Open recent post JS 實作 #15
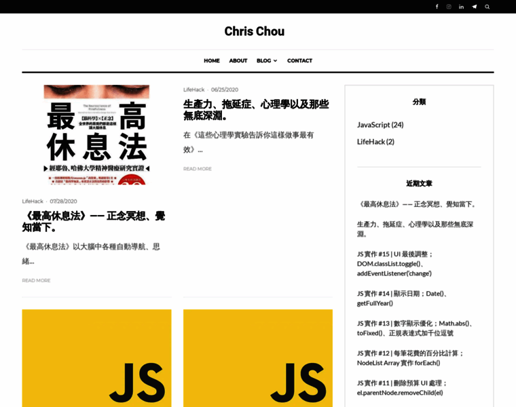Image resolution: width=516 pixels, height=407 pixels. point(395,264)
